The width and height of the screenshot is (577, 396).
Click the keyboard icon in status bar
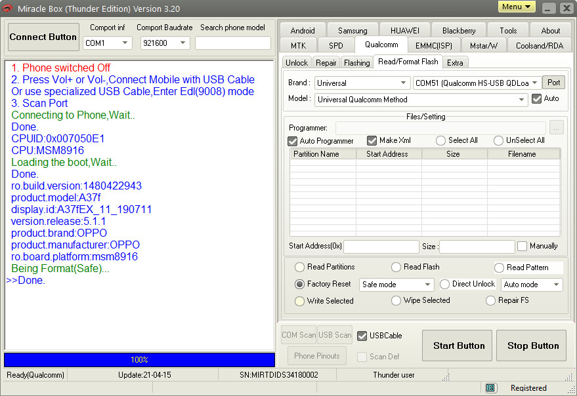pos(490,388)
